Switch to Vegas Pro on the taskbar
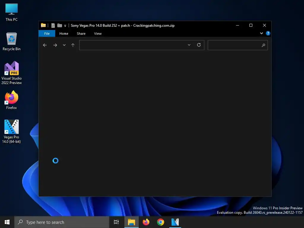 coord(175,222)
